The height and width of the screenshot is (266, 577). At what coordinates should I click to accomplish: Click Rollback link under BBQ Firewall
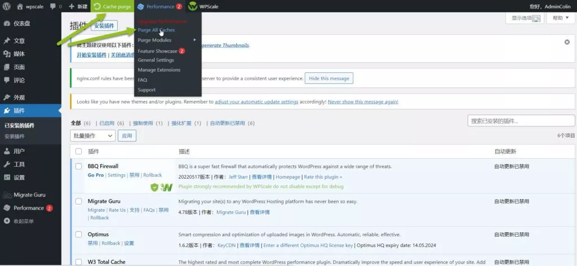pos(152,175)
